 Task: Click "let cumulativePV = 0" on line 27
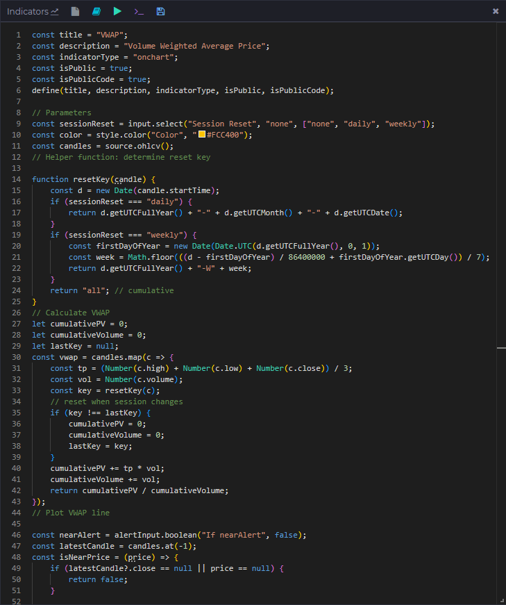[78, 324]
